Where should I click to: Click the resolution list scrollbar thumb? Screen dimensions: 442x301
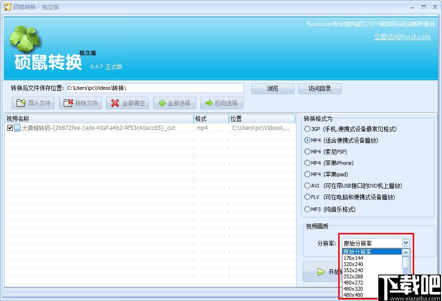[x=406, y=262]
